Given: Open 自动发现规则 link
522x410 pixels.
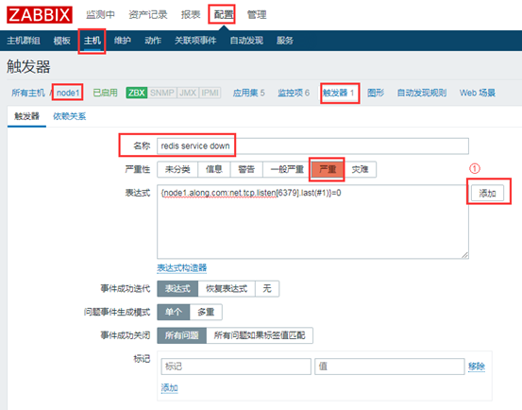Looking at the screenshot, I should 422,93.
